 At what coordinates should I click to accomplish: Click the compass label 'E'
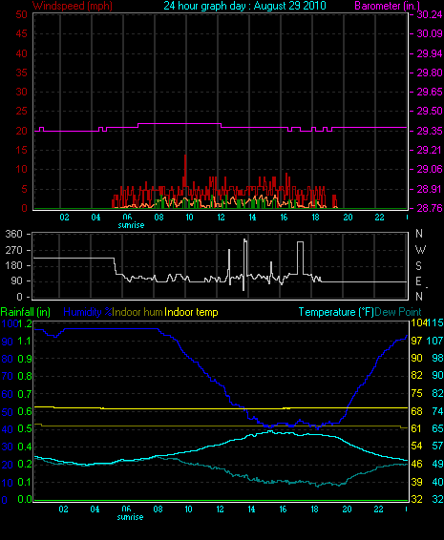click(418, 281)
